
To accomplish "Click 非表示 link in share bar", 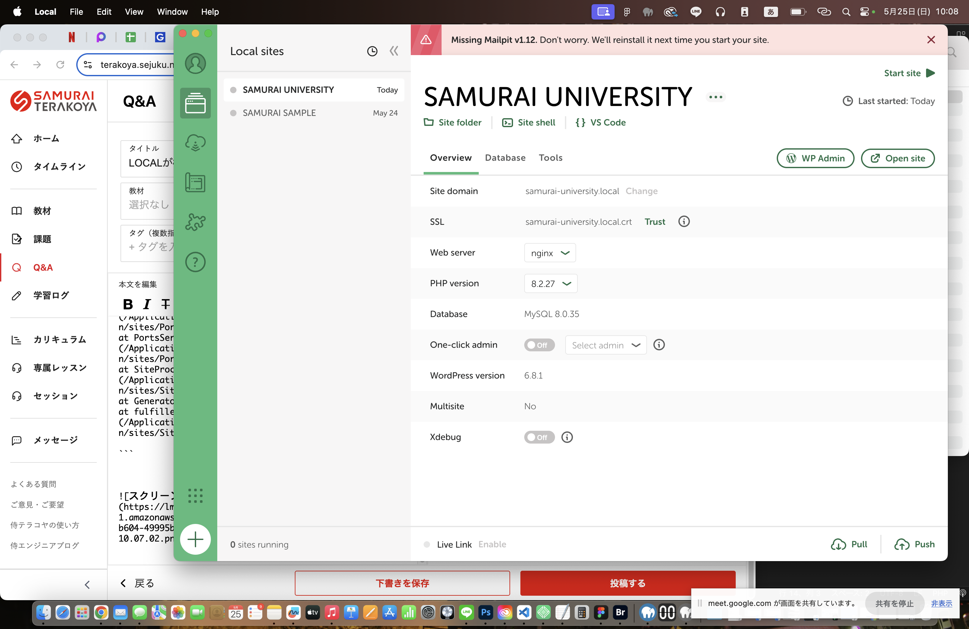I will 942,603.
